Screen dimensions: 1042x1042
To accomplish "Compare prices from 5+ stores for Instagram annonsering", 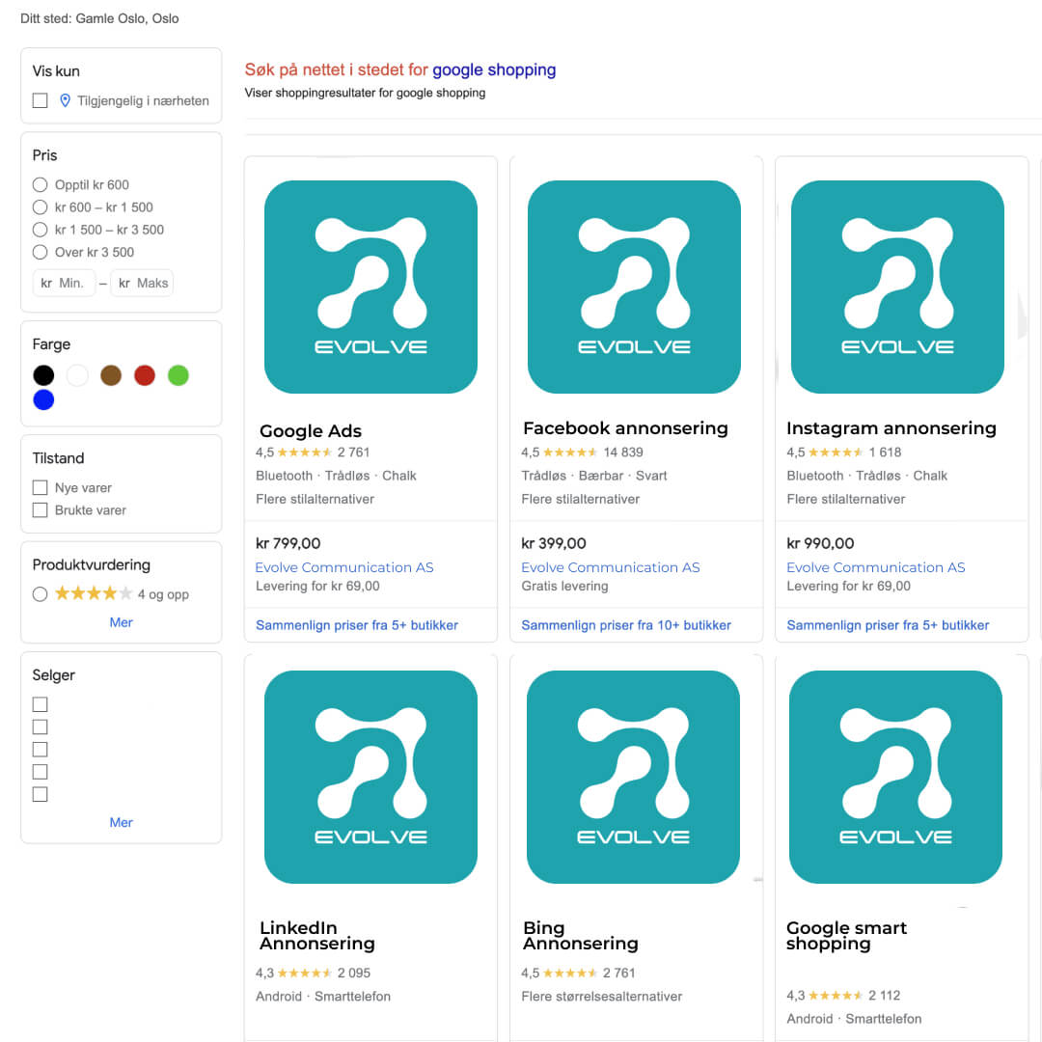I will click(x=888, y=625).
